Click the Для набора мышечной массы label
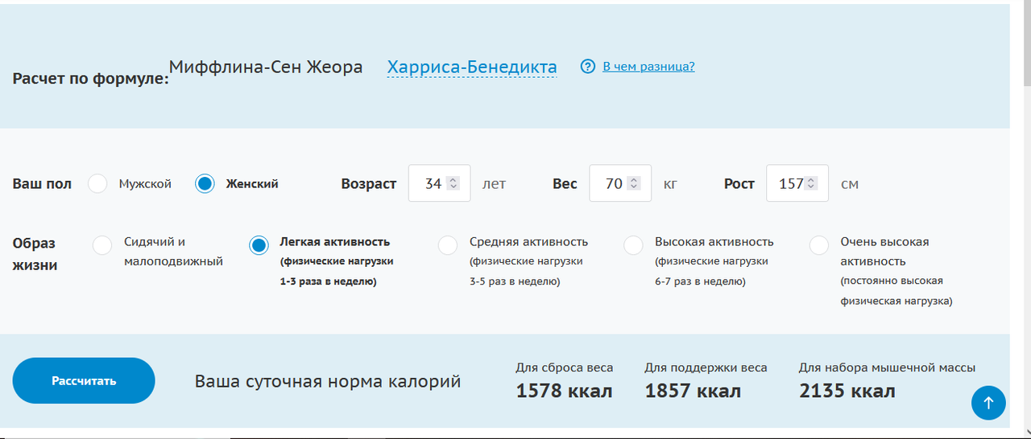Screen dimensions: 1031x439 coord(887,367)
